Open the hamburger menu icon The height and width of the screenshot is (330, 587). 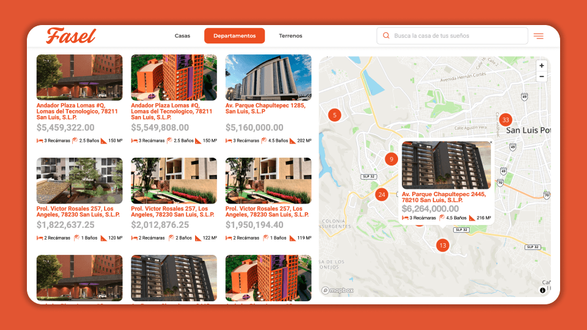[x=538, y=36]
